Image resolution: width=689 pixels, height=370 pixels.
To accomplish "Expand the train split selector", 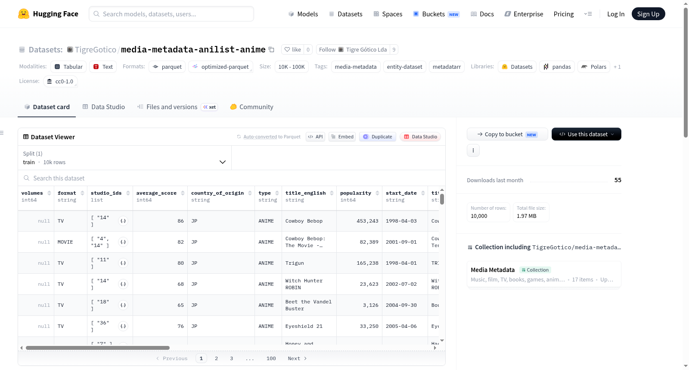I will coord(124,158).
